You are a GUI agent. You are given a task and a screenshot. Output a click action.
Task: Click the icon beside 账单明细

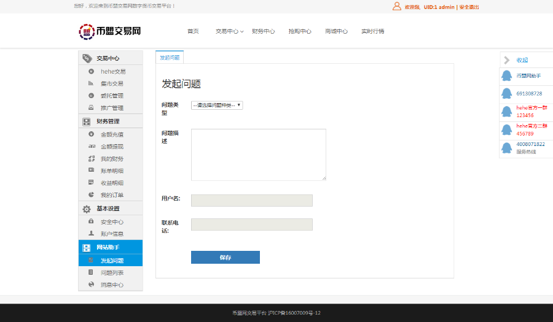pyautogui.click(x=91, y=170)
